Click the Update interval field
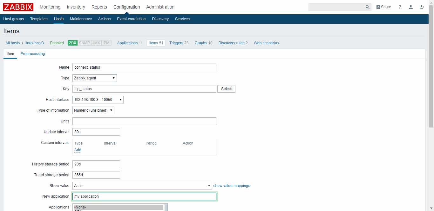 pyautogui.click(x=96, y=132)
